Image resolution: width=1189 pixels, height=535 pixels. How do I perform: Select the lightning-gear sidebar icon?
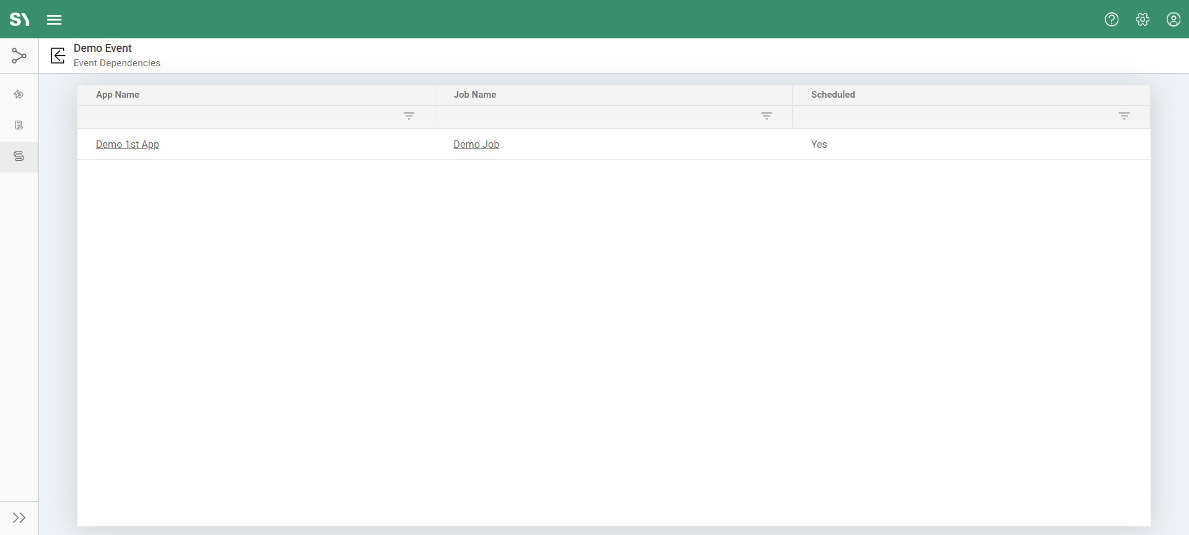19,95
